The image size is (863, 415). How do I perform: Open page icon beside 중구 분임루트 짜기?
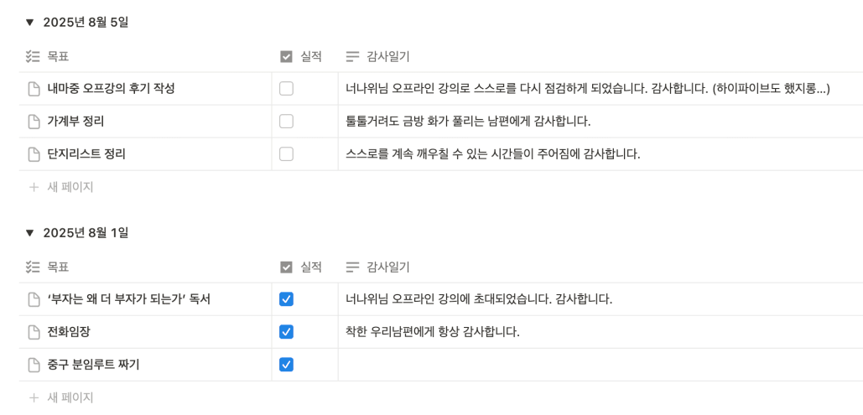[x=34, y=365]
